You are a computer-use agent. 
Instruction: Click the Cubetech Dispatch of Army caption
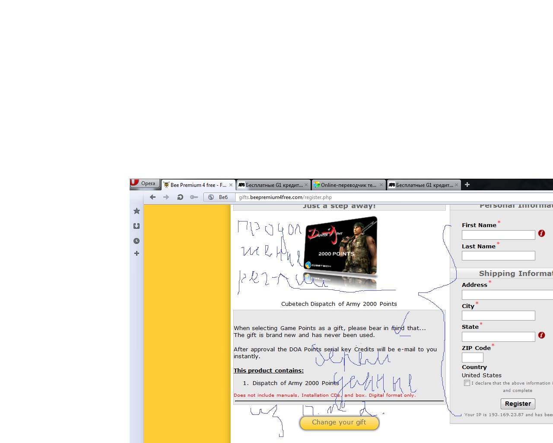339,304
